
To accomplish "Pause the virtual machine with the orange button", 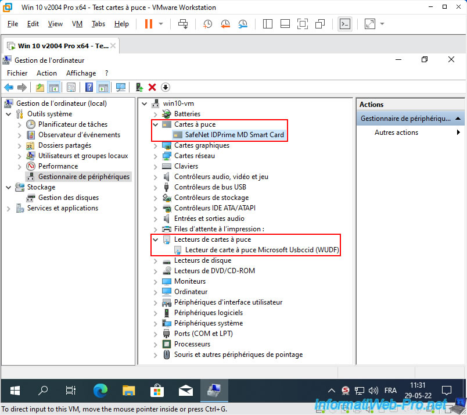I will 149,24.
